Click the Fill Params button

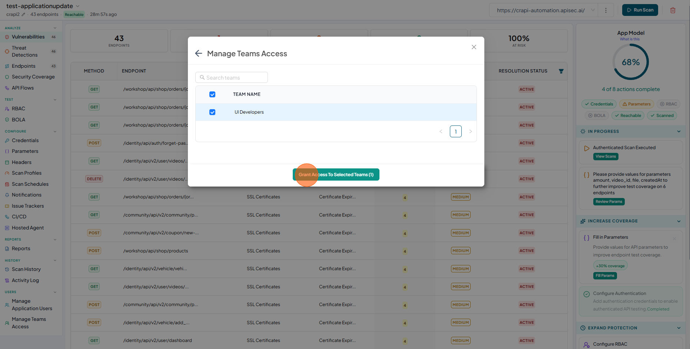[605, 276]
